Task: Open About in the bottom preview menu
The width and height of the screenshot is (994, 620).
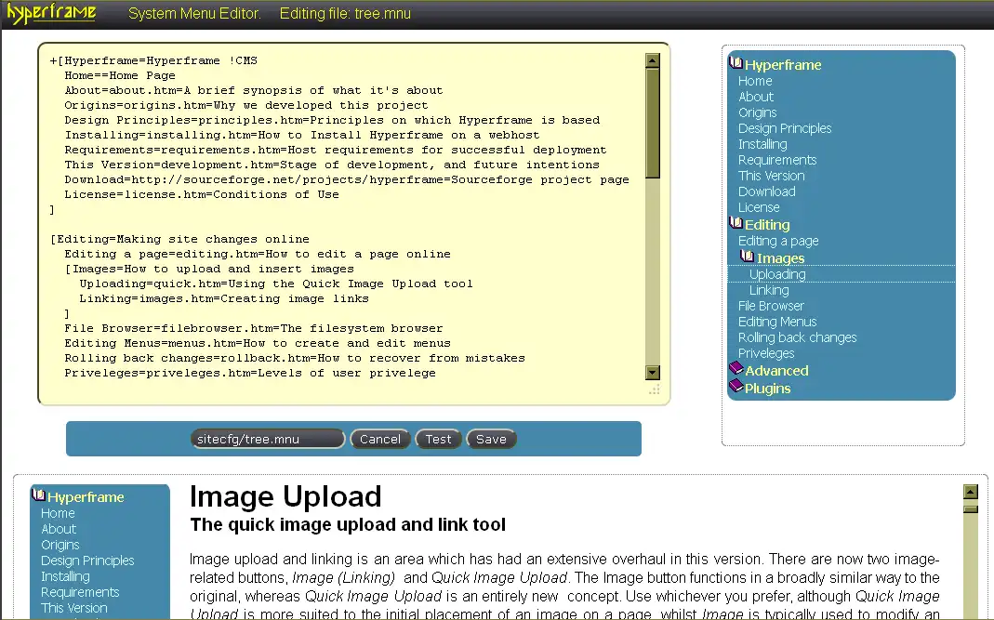Action: point(59,529)
